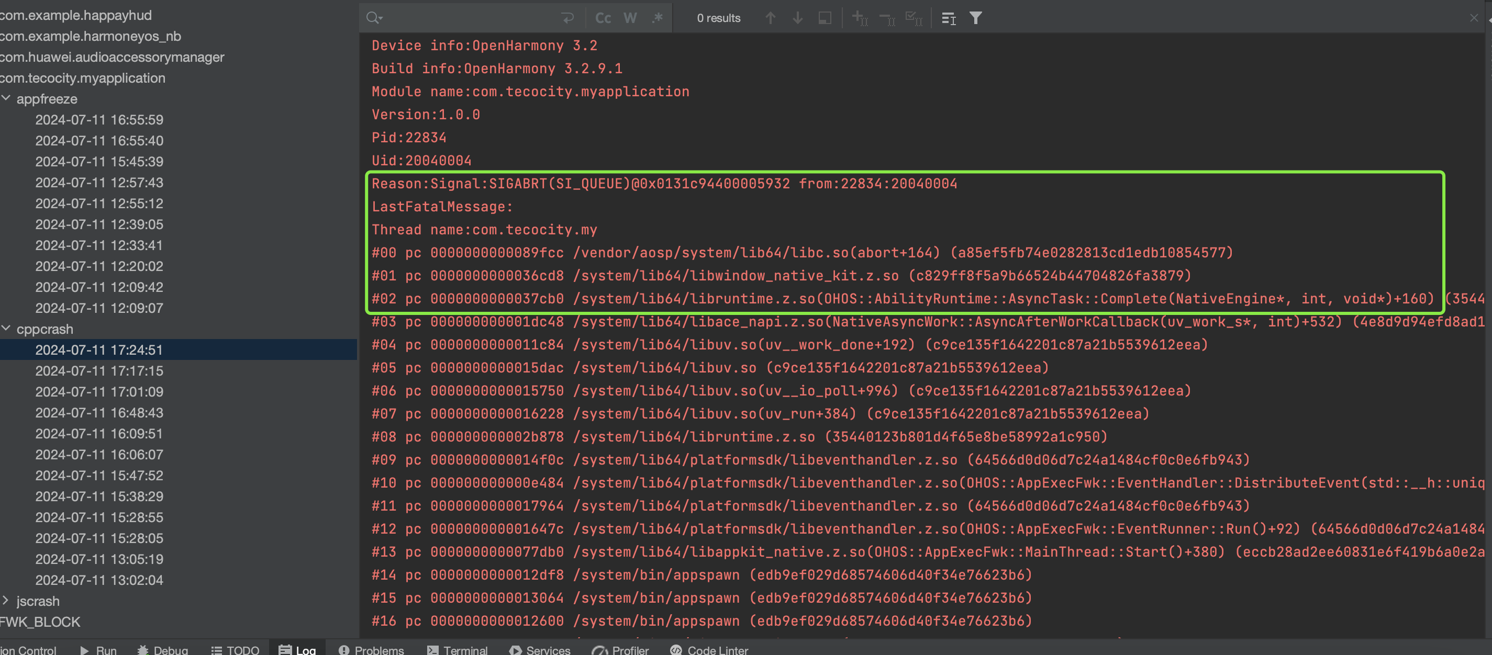Open cppcrash log 2024-07-11 17:01:09

(99, 392)
